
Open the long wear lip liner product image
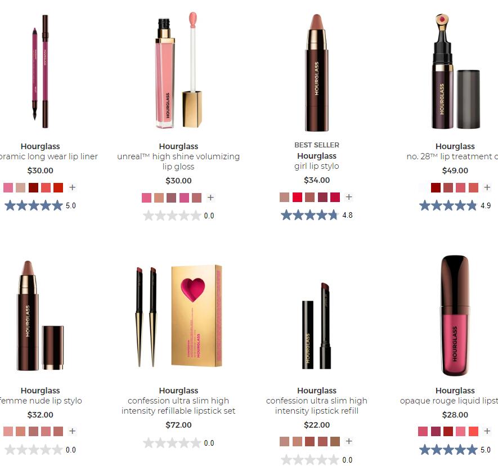tap(41, 71)
